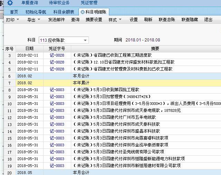Open the 科目 combo box 113 应收账款
221x175 pixels.
(64, 40)
